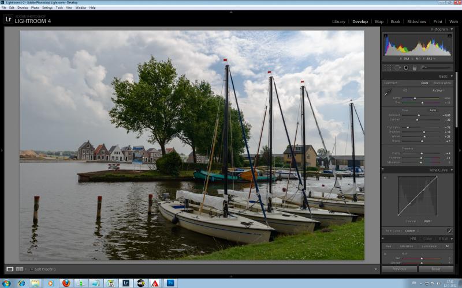This screenshot has width=462, height=288.
Task: Click the Tone Curve targeted adjustment tool
Action: (385, 178)
